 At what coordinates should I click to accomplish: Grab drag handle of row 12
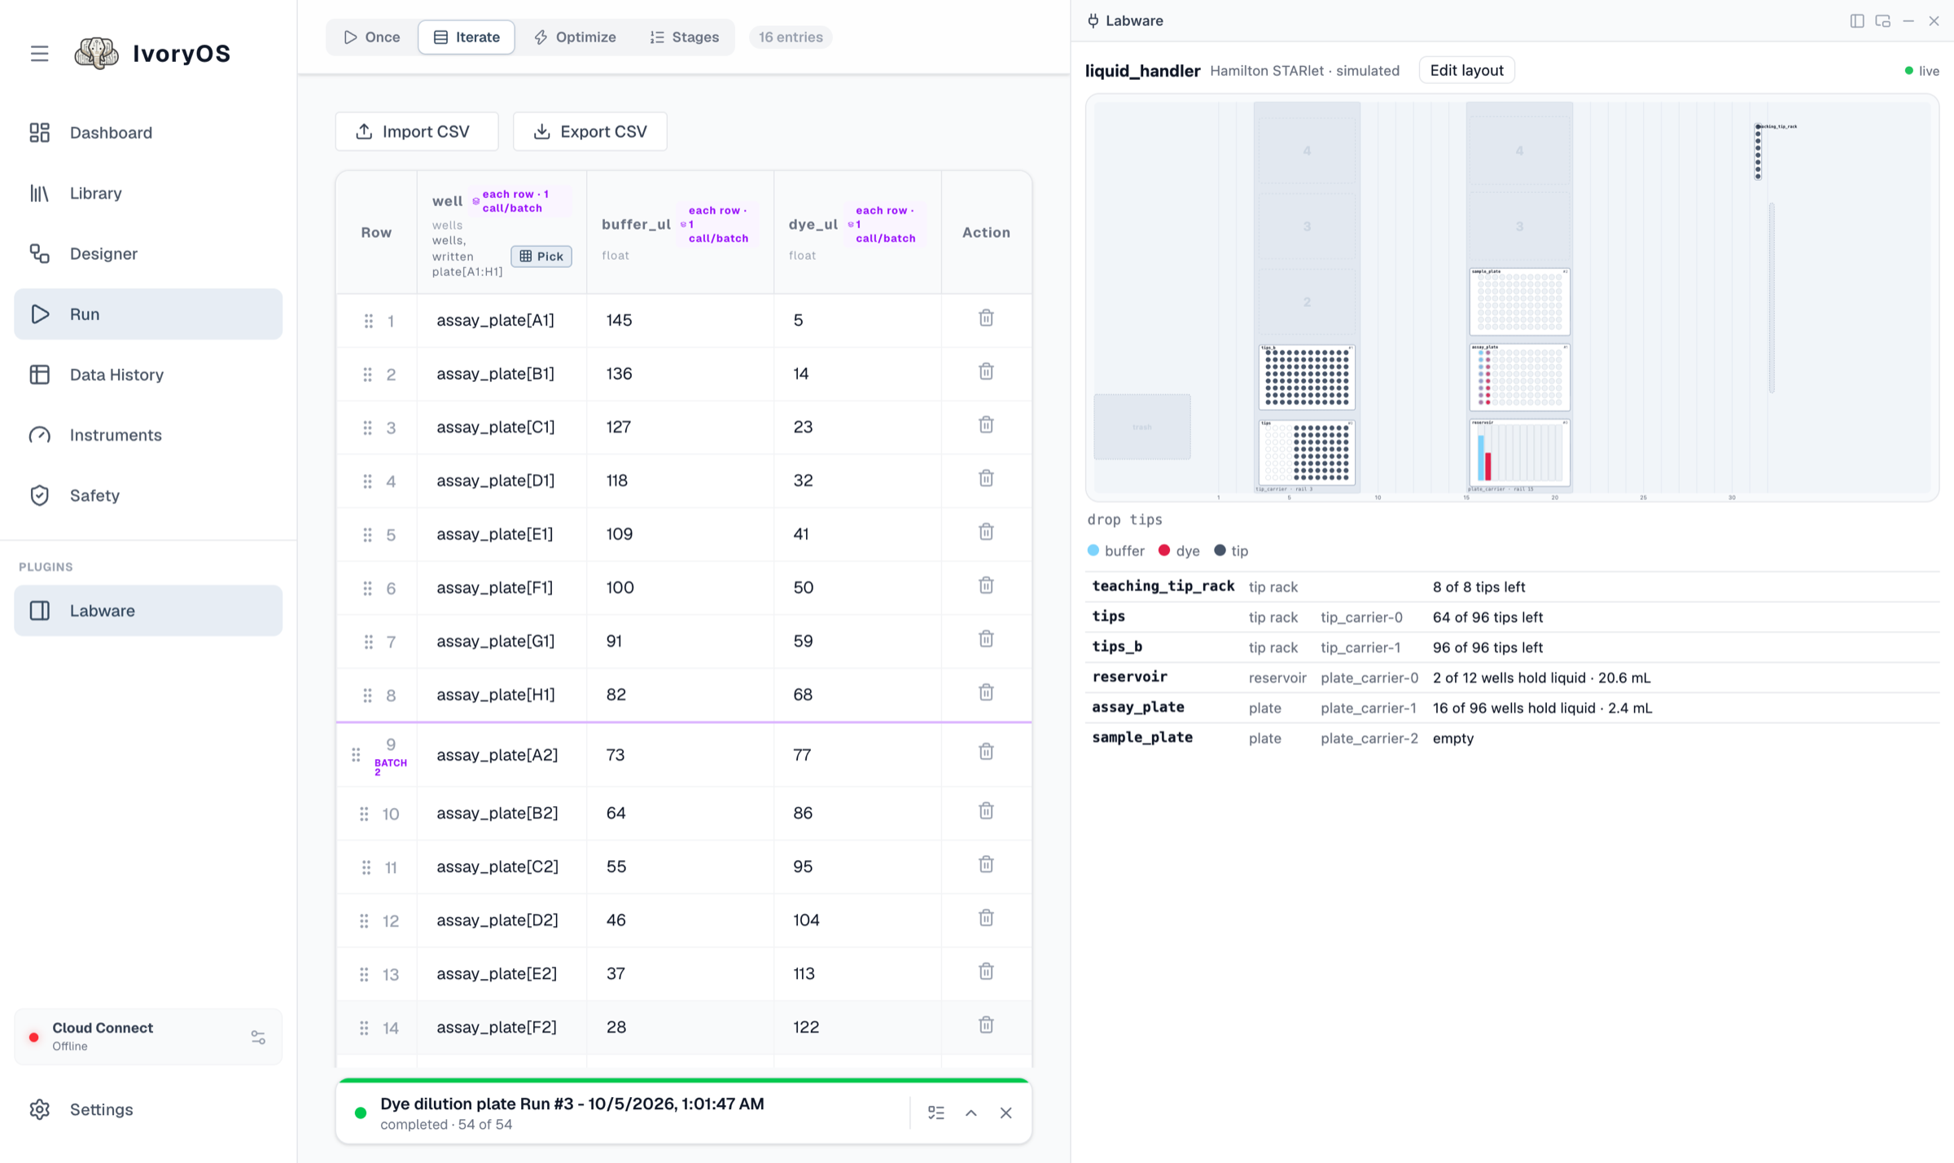pyautogui.click(x=364, y=920)
